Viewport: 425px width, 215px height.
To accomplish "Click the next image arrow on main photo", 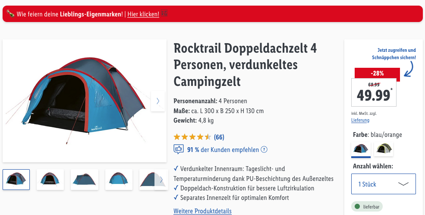I will pyautogui.click(x=158, y=101).
